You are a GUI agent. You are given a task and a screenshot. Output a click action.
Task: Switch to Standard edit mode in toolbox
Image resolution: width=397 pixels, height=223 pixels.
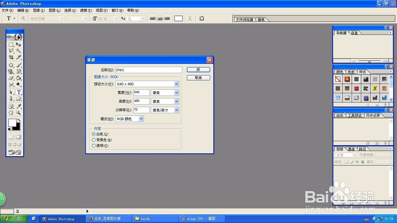click(x=11, y=137)
